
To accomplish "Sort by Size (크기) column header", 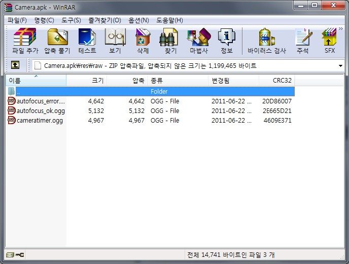I will tap(87, 80).
